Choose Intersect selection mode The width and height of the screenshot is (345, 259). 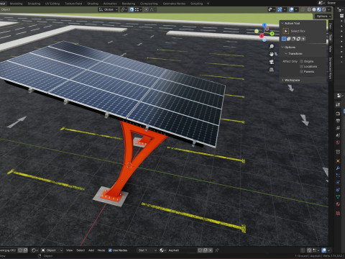click(x=303, y=39)
